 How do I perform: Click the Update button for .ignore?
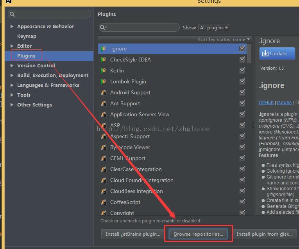pyautogui.click(x=277, y=54)
